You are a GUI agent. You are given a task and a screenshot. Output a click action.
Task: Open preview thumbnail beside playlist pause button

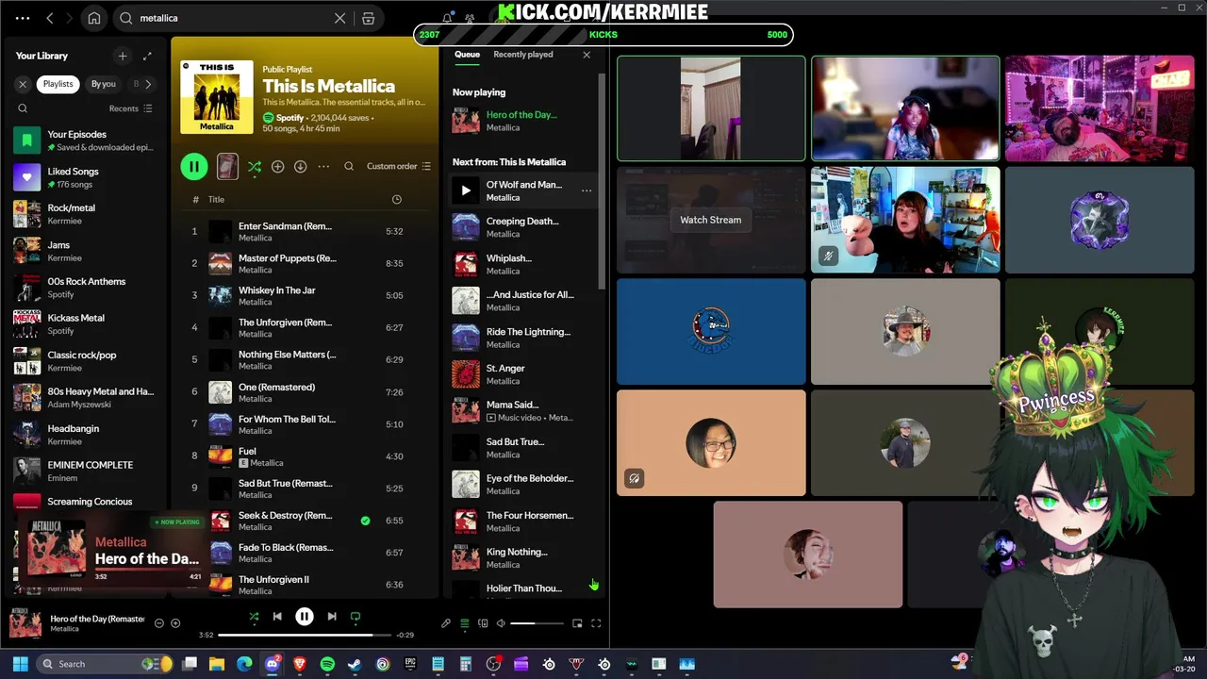pyautogui.click(x=227, y=166)
